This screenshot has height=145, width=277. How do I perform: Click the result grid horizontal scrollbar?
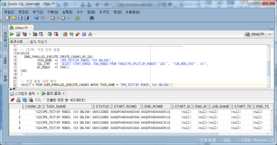click(x=122, y=134)
